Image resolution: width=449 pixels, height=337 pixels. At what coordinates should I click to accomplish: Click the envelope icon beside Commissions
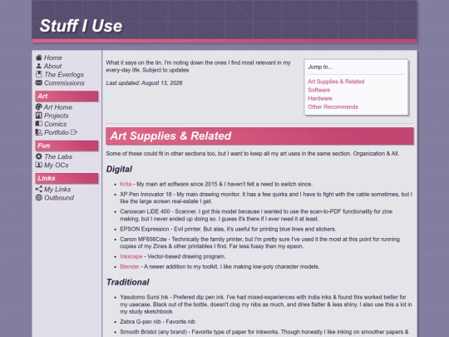pyautogui.click(x=38, y=83)
